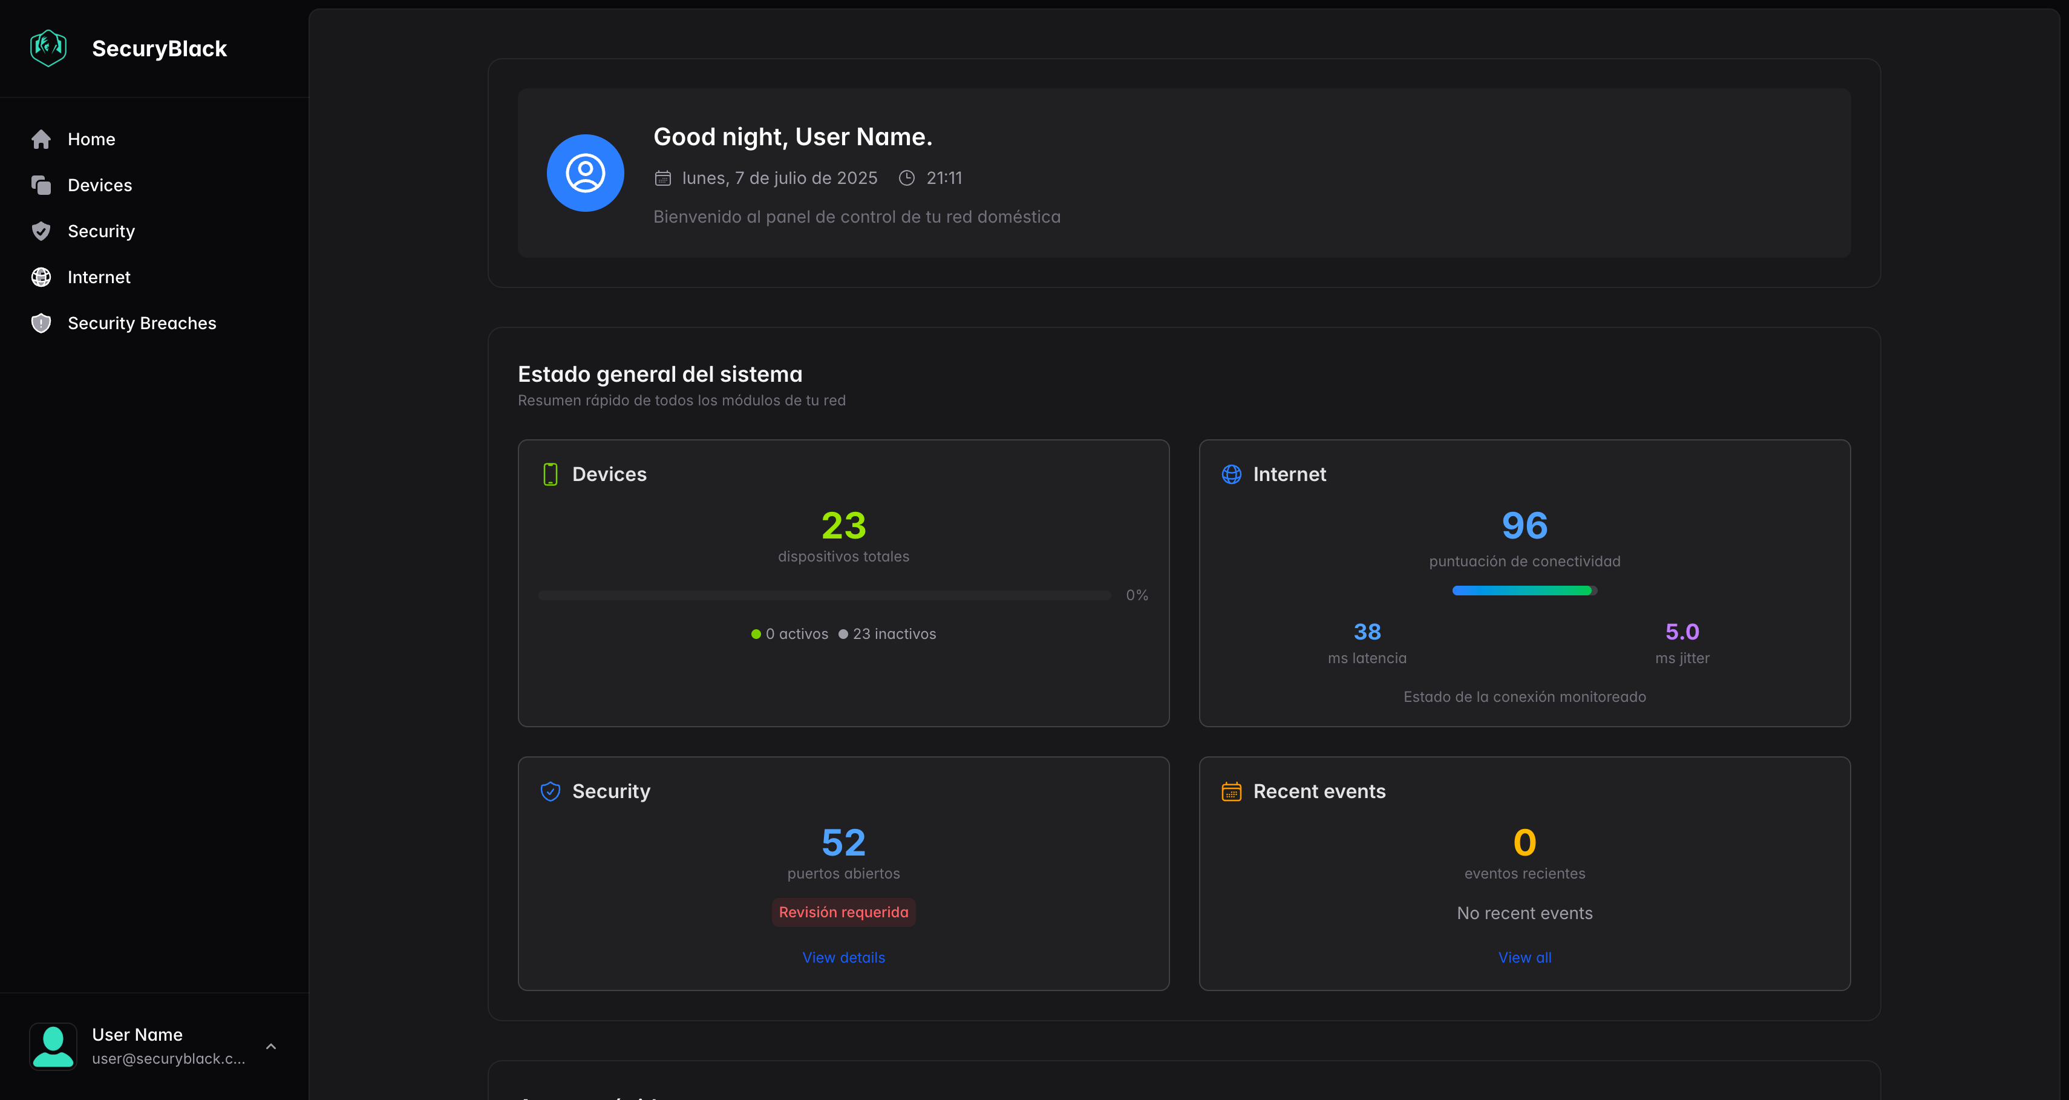Click the Security shield check sidebar icon
Viewport: 2069px width, 1100px height.
(x=41, y=231)
